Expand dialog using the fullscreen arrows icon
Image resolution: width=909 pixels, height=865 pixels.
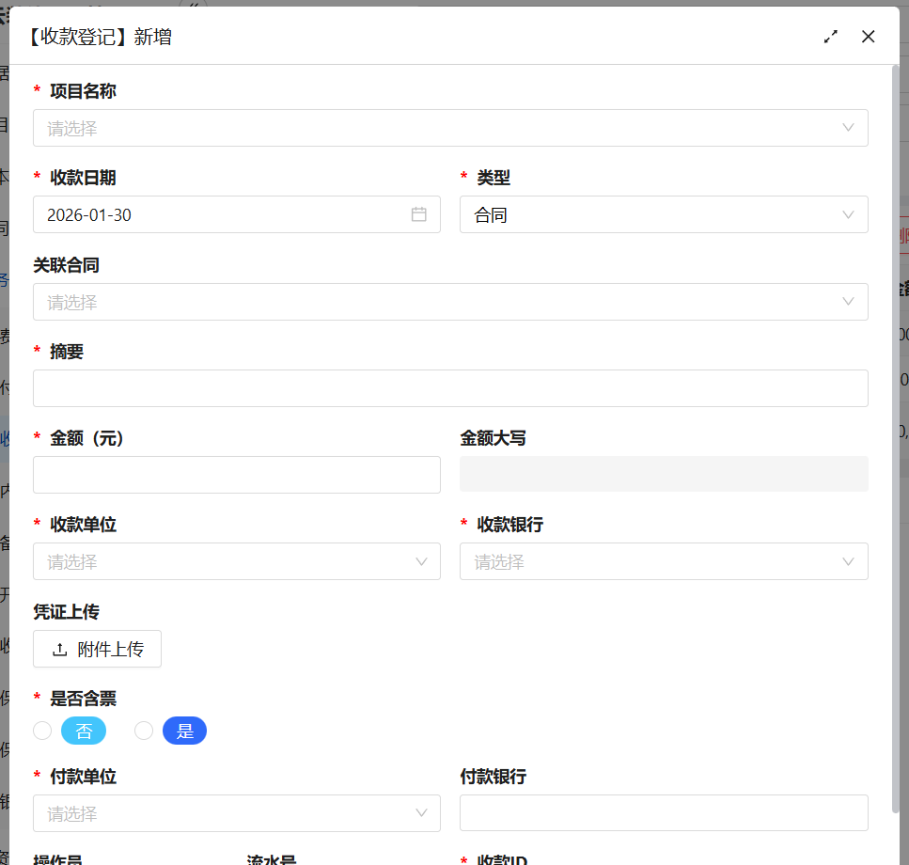(830, 37)
